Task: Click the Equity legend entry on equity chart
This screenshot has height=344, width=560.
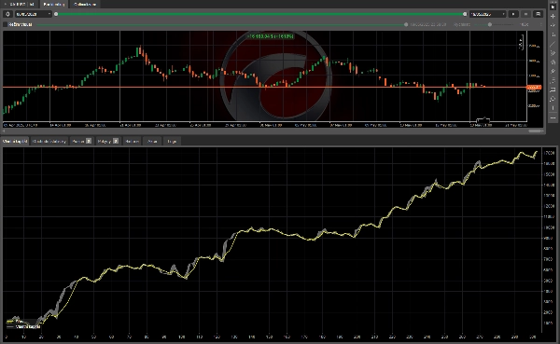Action: [23, 326]
